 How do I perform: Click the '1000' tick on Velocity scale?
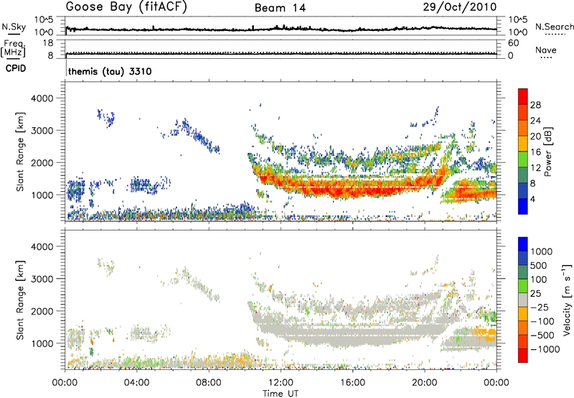click(x=542, y=251)
